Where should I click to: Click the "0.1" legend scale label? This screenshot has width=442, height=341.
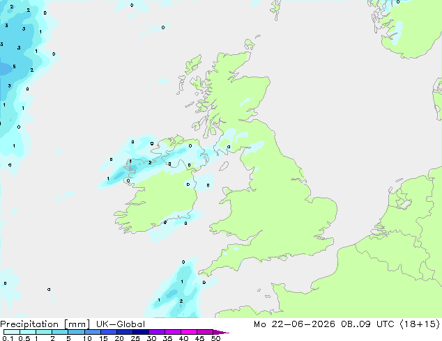pos(8,338)
